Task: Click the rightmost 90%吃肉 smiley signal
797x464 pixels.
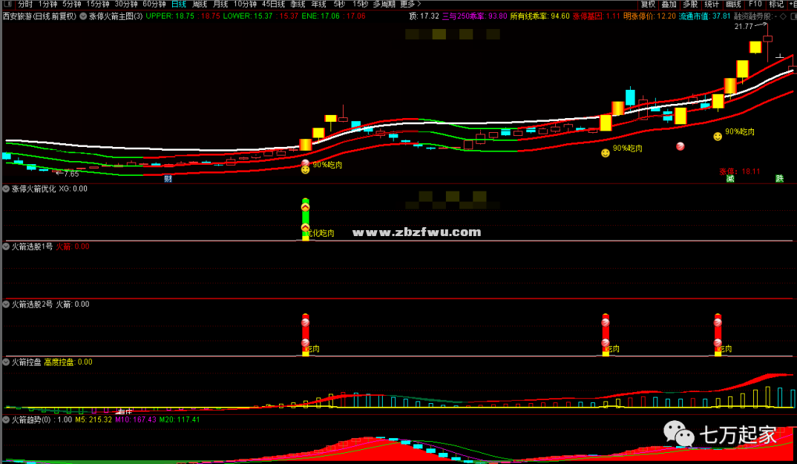Action: point(717,137)
